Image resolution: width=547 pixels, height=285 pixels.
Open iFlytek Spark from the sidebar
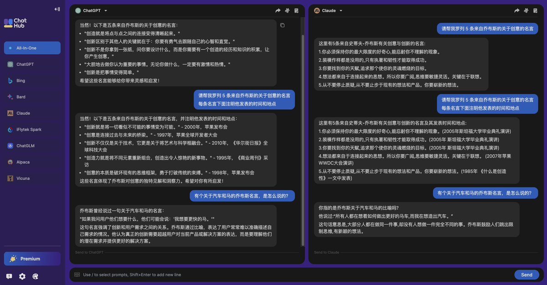32,130
